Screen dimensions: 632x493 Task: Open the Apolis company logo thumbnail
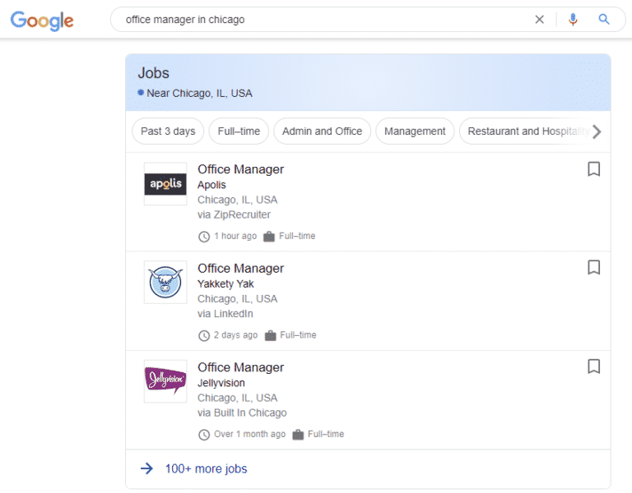coord(165,184)
